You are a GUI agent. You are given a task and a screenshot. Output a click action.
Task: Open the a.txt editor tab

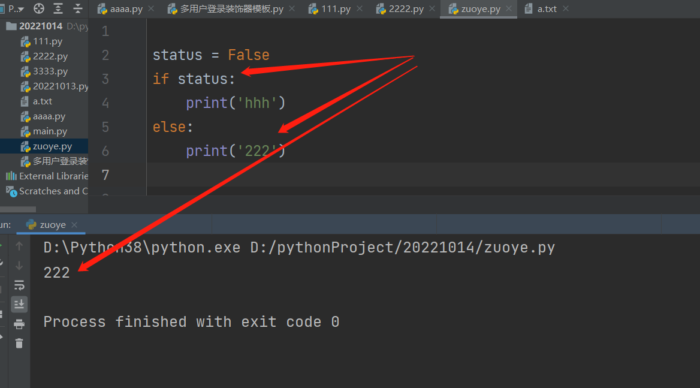[546, 9]
